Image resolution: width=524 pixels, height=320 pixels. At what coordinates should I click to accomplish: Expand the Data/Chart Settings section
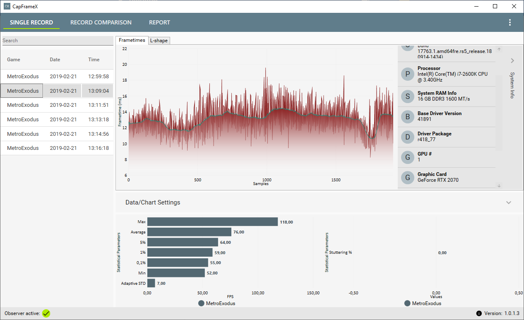509,202
